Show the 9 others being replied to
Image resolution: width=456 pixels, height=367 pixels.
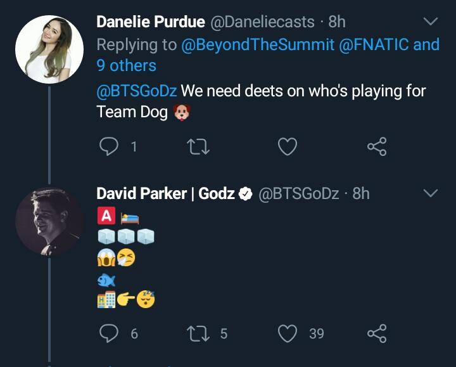point(126,65)
